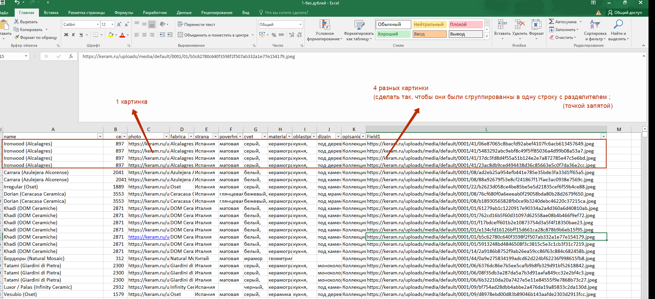Click the undo arrow in quick access toolbar
The width and height of the screenshot is (655, 299).
(x=17, y=3)
